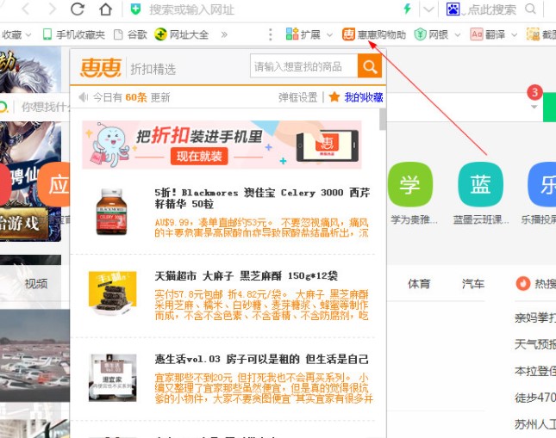The image size is (556, 438).
Task: Click the green lightning speed icon
Action: tap(408, 9)
